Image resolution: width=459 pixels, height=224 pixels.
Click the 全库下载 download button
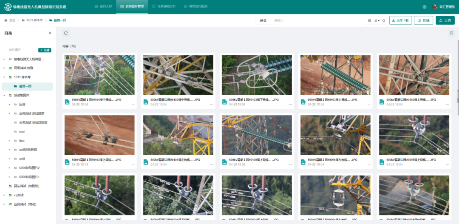(400, 20)
